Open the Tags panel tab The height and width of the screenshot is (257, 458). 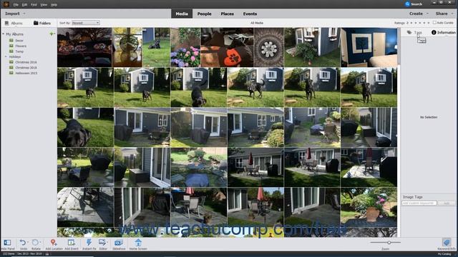(414, 32)
